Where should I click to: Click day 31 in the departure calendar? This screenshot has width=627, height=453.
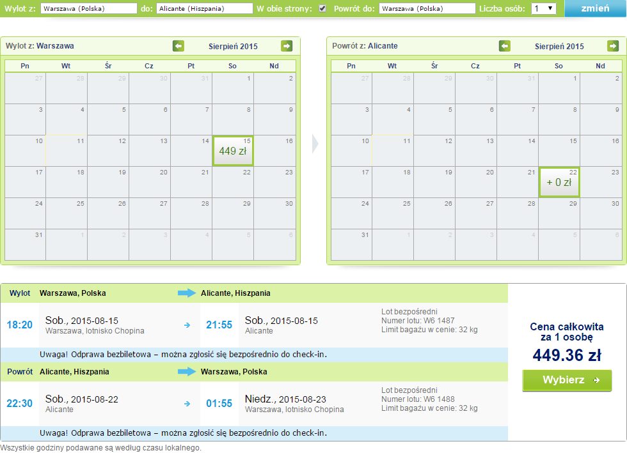25,245
